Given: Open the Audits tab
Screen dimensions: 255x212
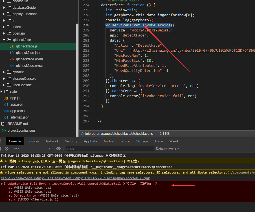Looking at the screenshot, I should pos(108,141).
